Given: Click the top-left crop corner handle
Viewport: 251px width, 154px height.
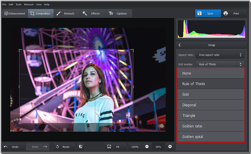Looking at the screenshot, I should click(20, 50).
